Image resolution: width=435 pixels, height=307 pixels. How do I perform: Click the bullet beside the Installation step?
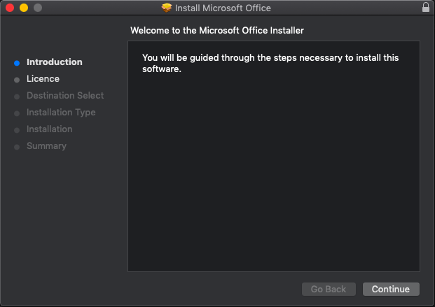point(17,130)
